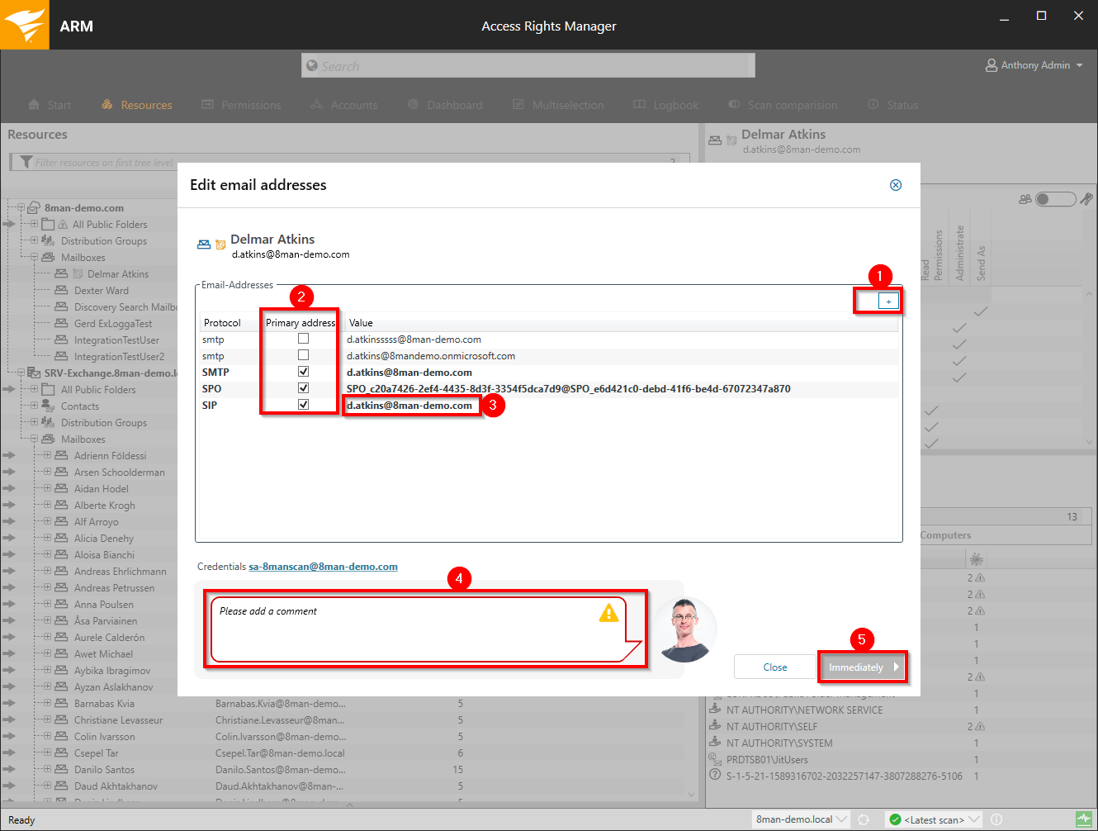Click the mailbox icon in the Delmar Atkins panel header

pos(715,140)
